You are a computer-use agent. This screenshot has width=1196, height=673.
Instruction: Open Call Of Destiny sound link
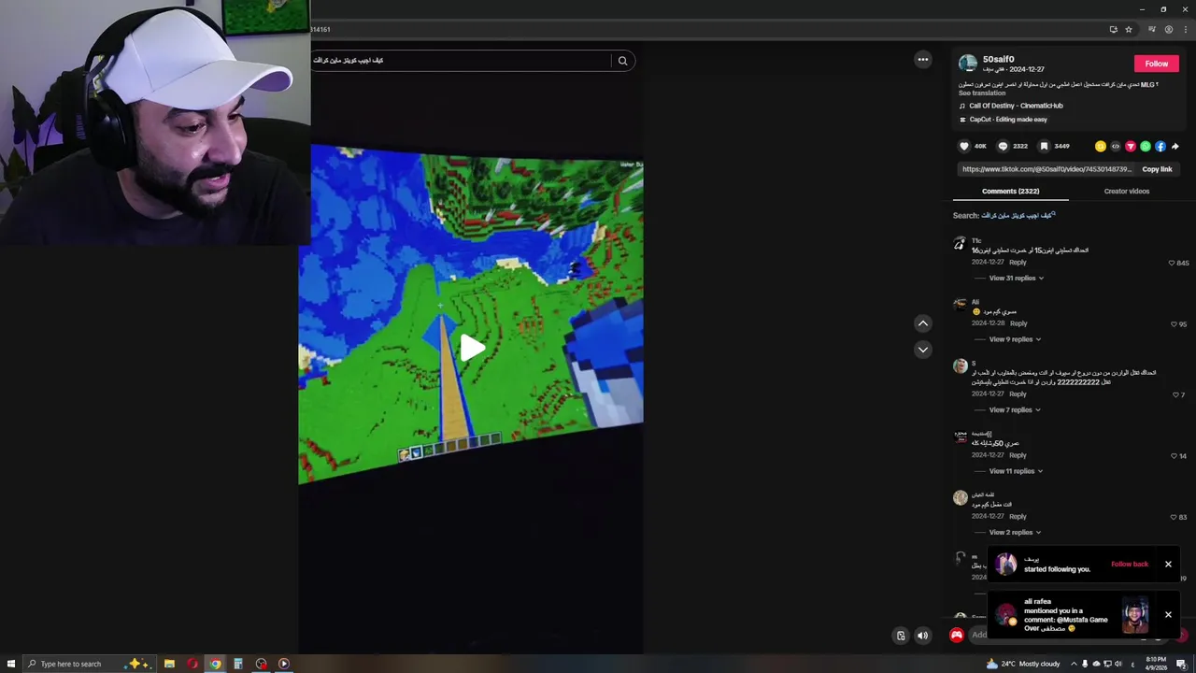pyautogui.click(x=1016, y=106)
